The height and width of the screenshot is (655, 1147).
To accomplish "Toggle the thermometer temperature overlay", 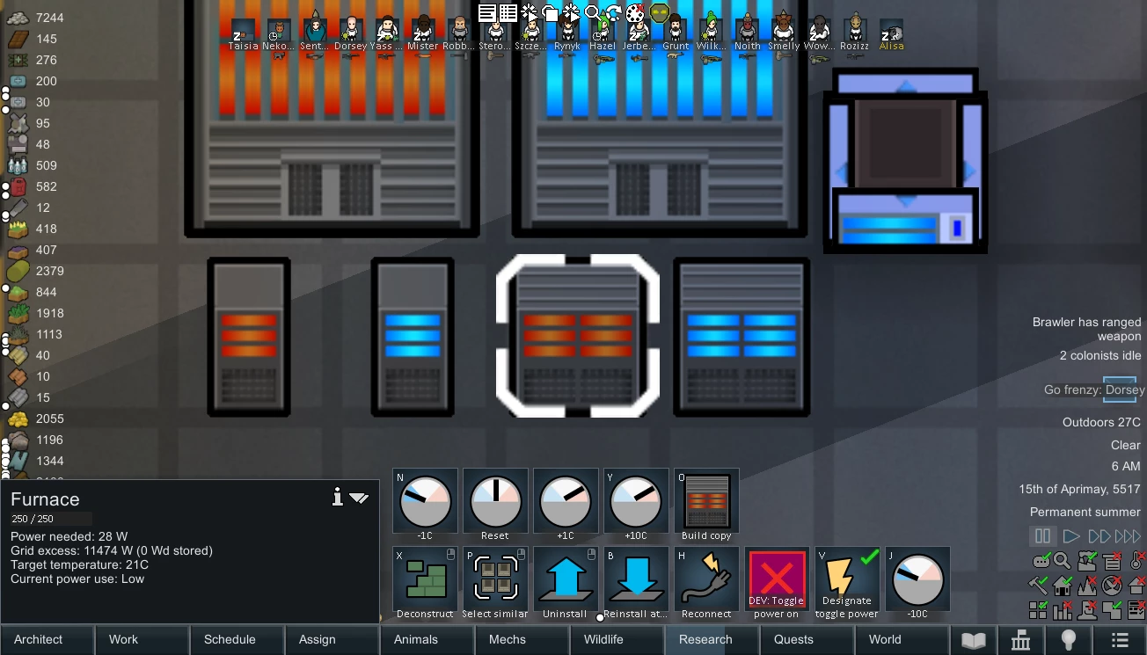I will pyautogui.click(x=1136, y=560).
